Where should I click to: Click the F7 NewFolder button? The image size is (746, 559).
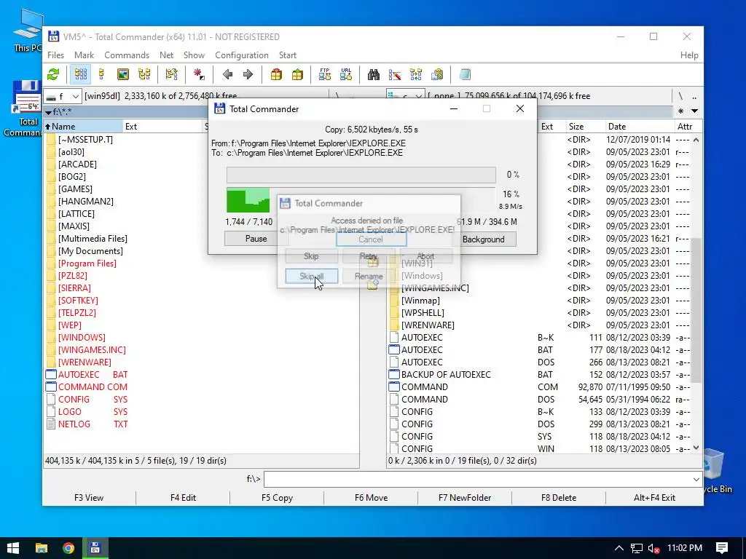pyautogui.click(x=464, y=498)
